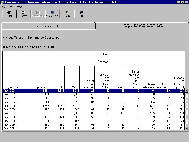Click the White column header
This screenshot has width=189, height=142.
[72, 77]
